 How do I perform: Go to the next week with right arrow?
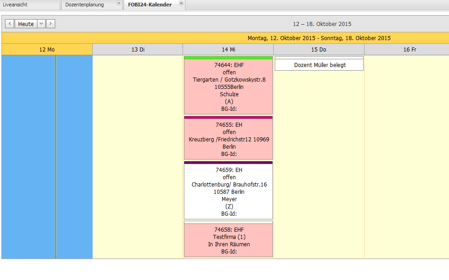[51, 24]
